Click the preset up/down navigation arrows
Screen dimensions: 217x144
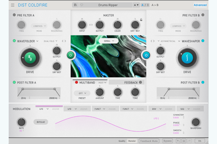(x=136, y=5)
